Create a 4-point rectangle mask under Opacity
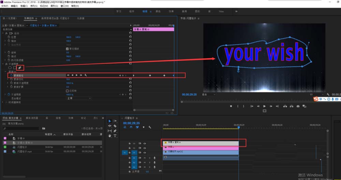Image resolution: width=341 pixels, height=180 pixels. point(15,68)
